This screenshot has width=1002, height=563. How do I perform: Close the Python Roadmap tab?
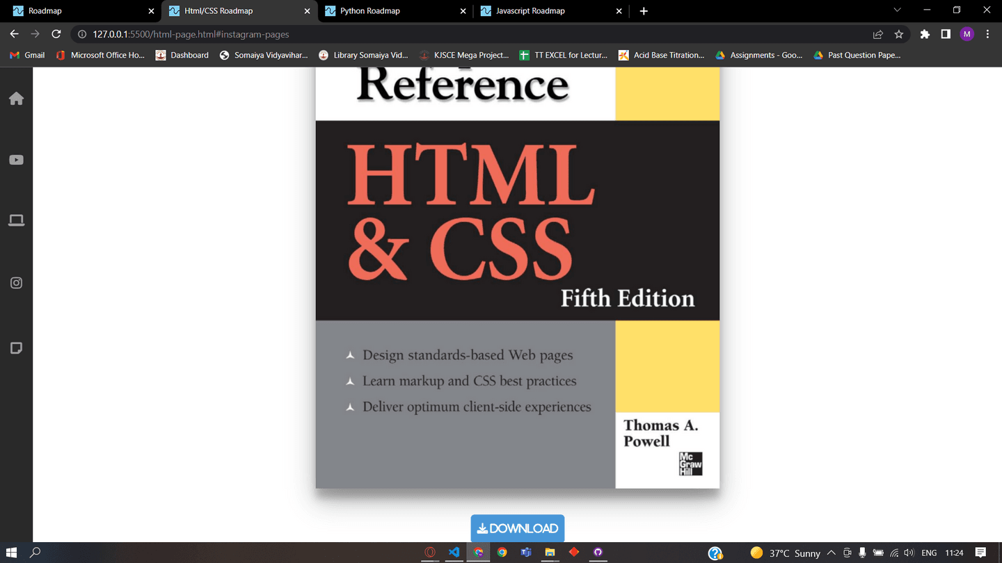pyautogui.click(x=463, y=11)
